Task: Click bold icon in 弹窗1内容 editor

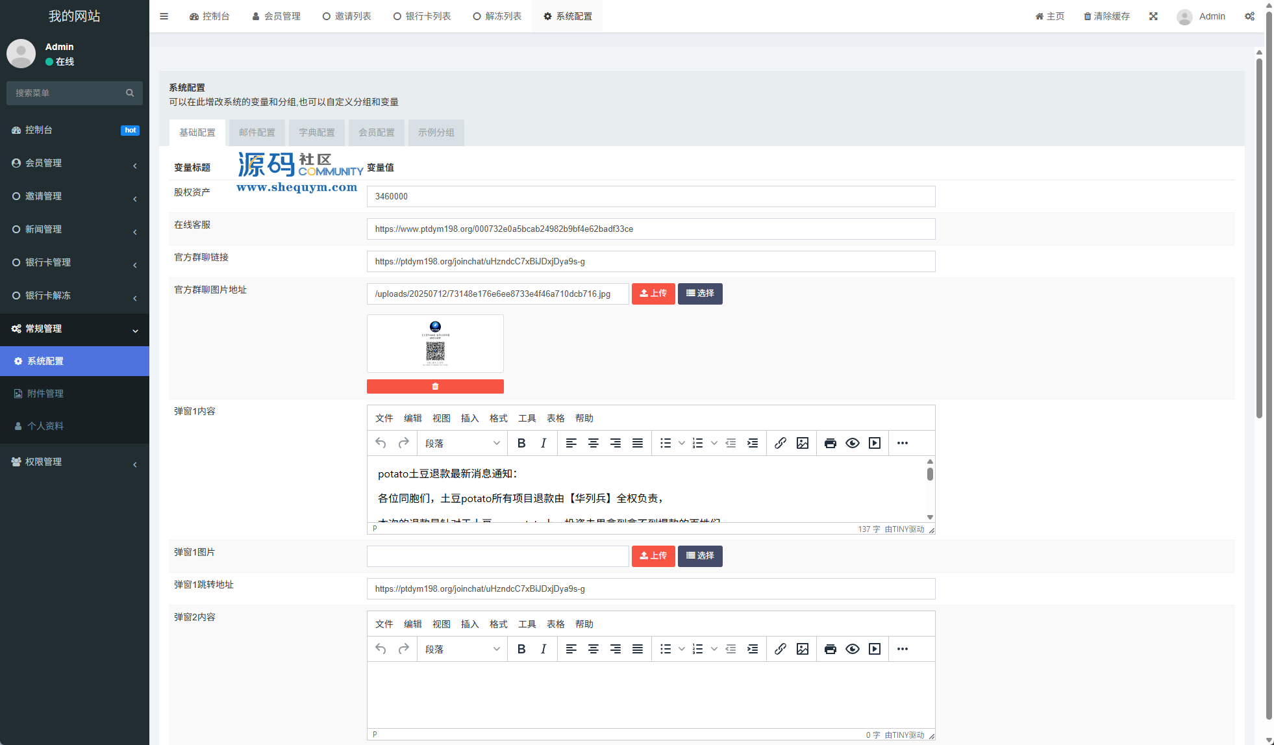Action: [521, 443]
